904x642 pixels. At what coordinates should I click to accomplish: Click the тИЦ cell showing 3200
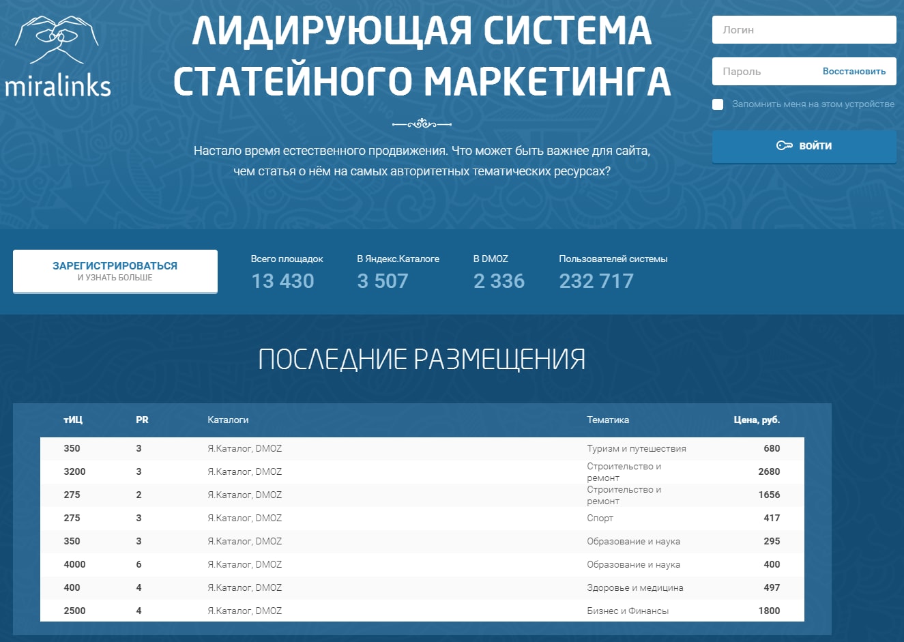point(74,471)
